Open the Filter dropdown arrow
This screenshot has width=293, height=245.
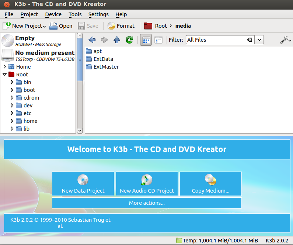(259, 39)
